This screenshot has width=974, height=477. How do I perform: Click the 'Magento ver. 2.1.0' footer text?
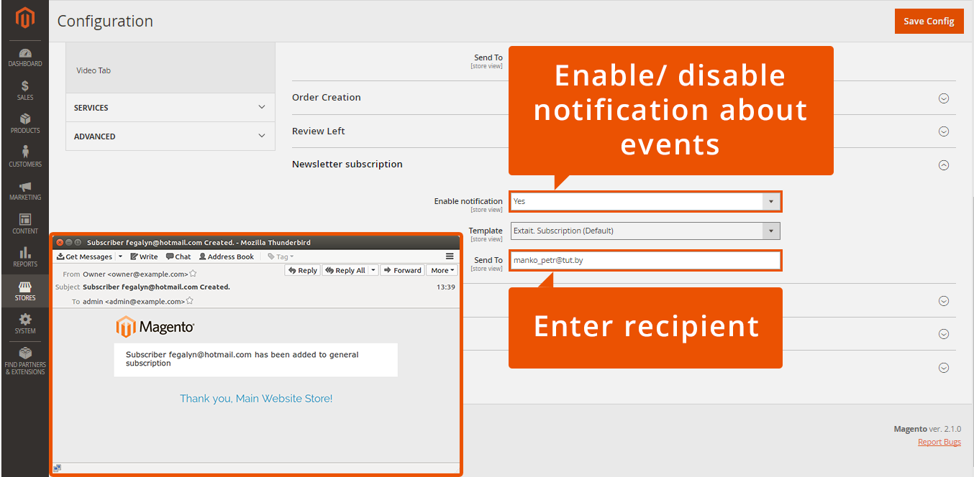pos(927,429)
